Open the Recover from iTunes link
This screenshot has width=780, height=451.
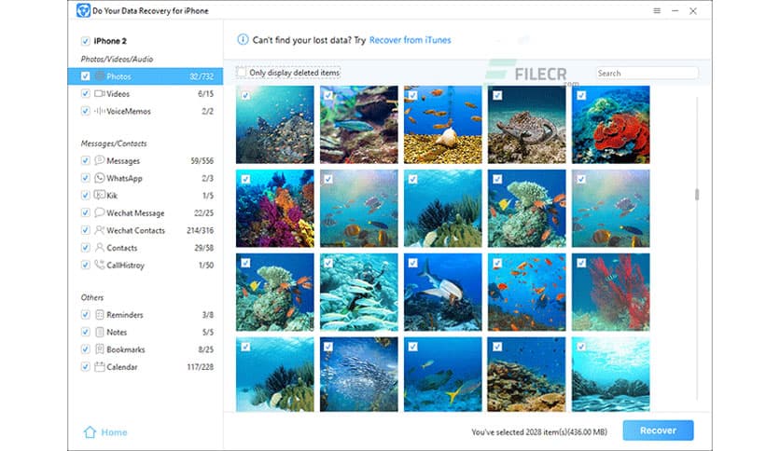point(410,40)
